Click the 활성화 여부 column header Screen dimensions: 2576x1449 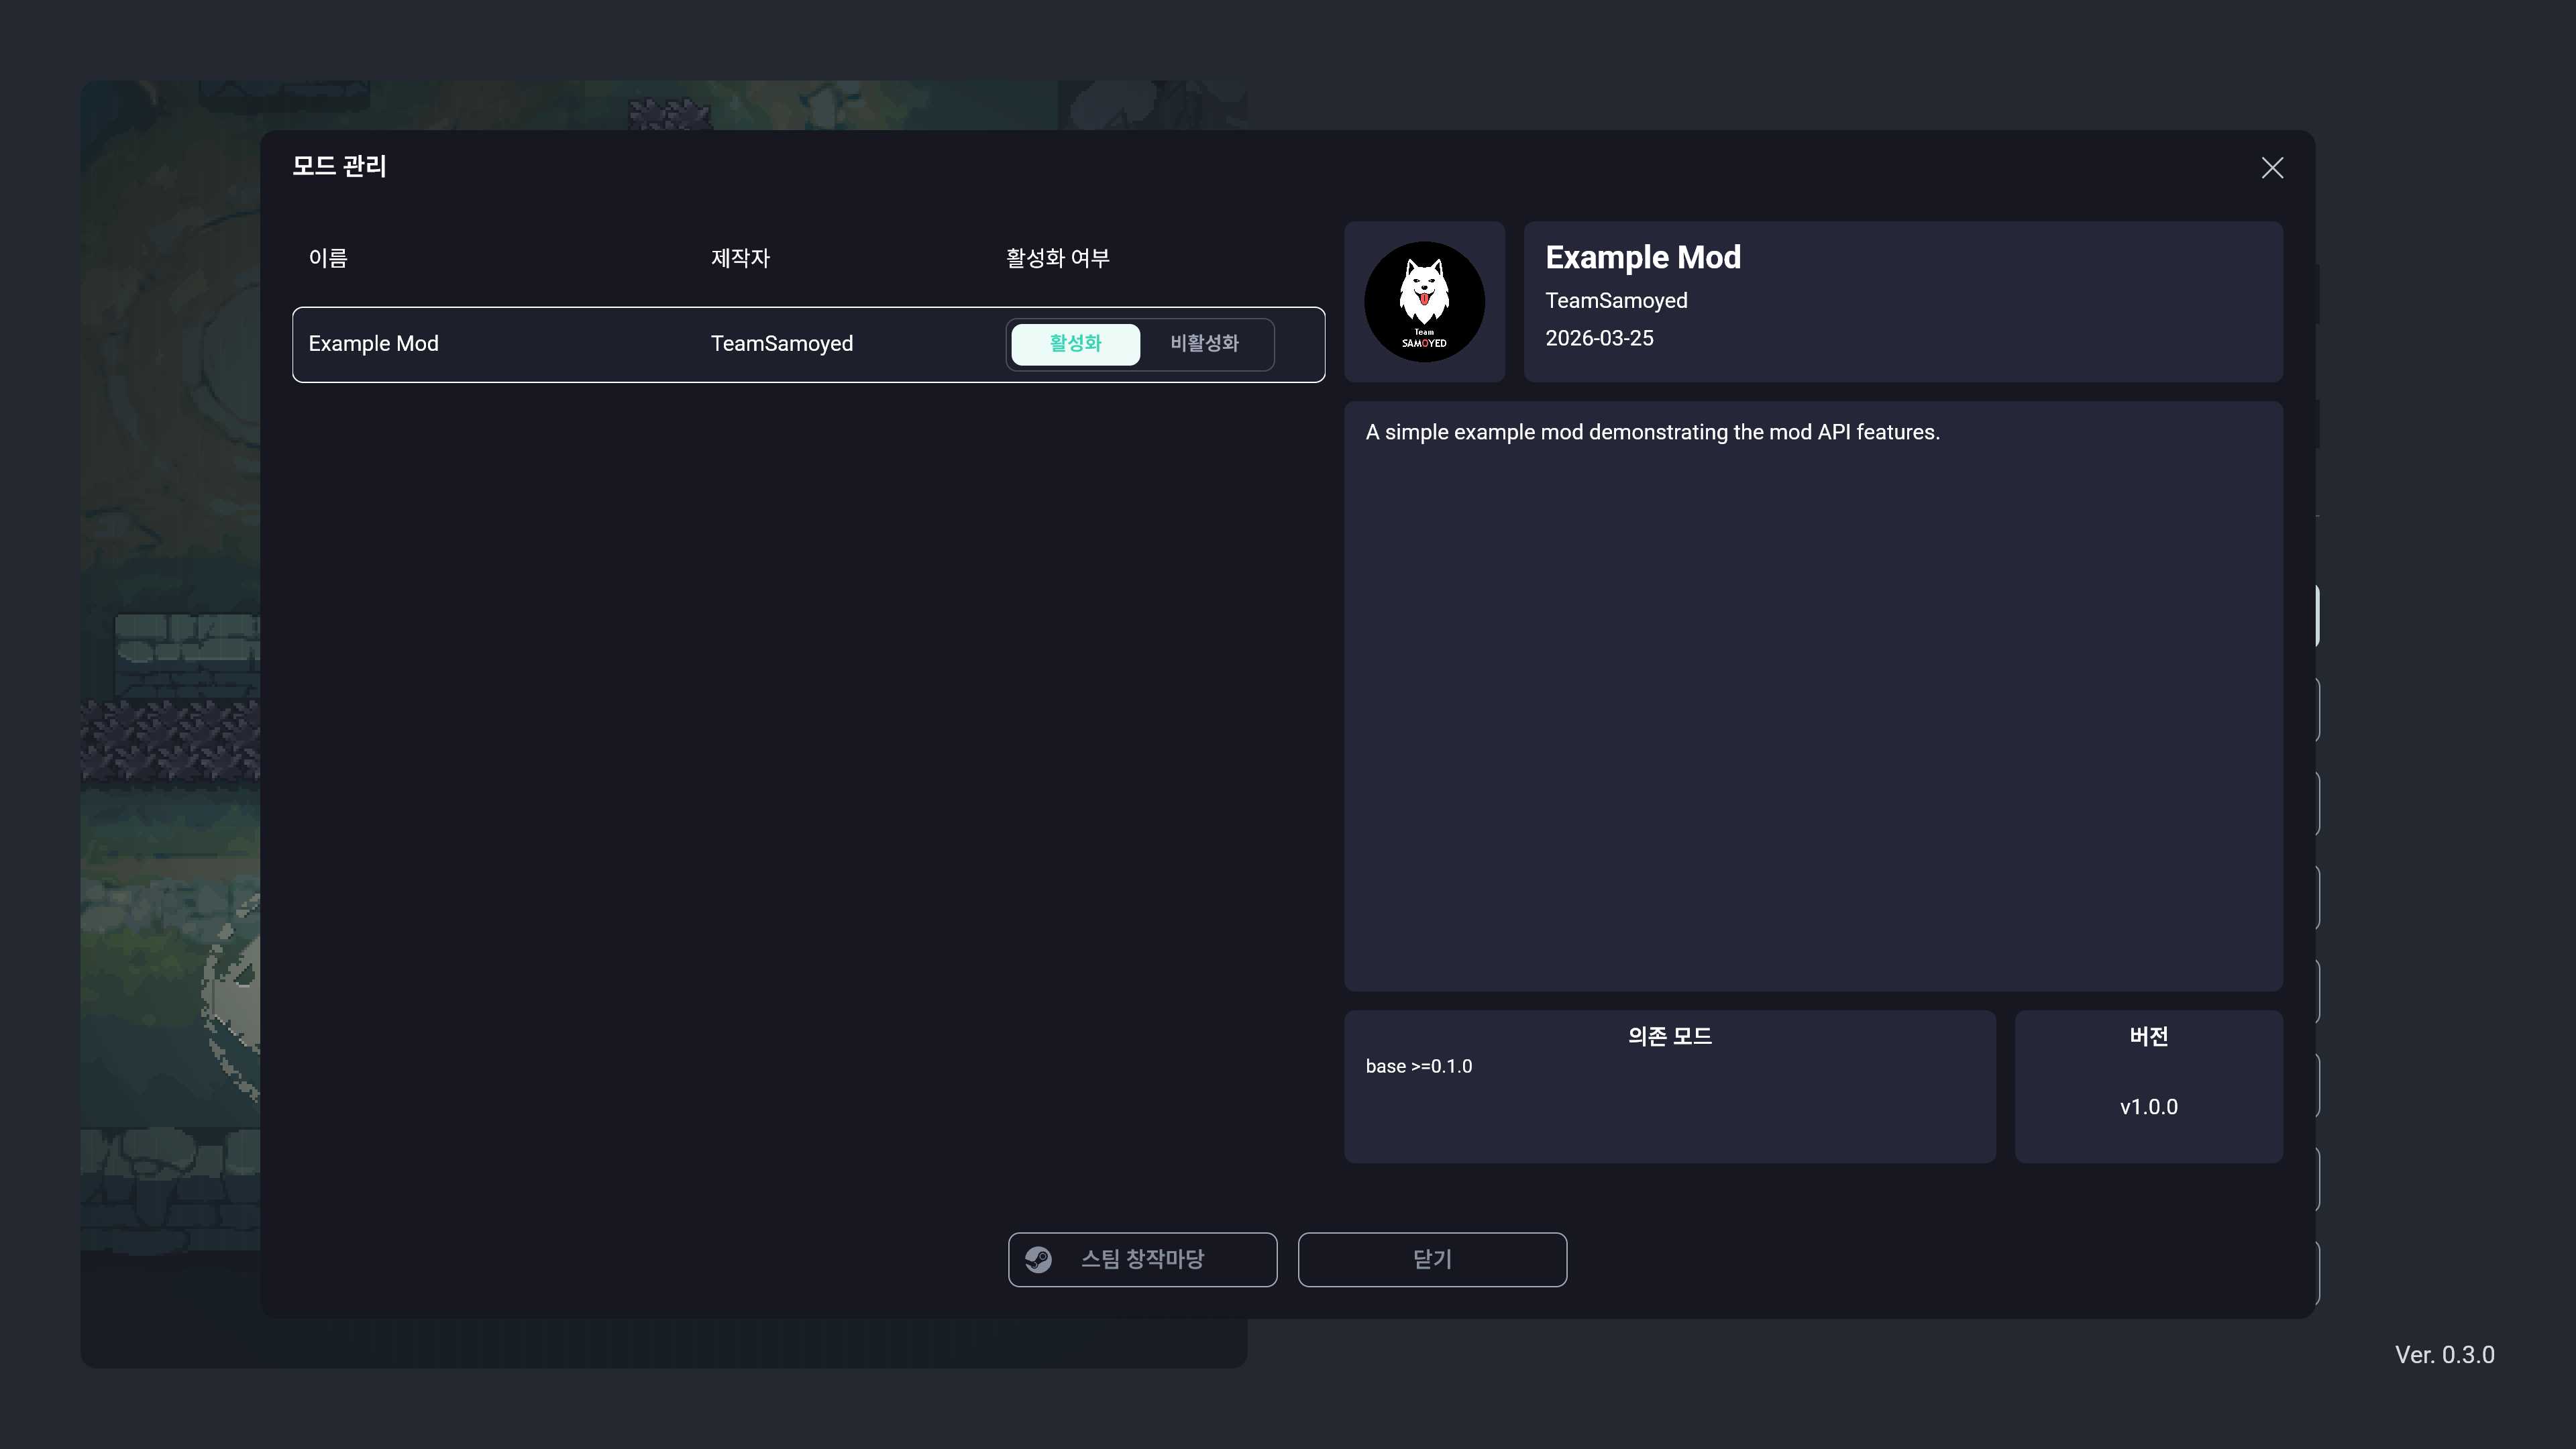1057,258
